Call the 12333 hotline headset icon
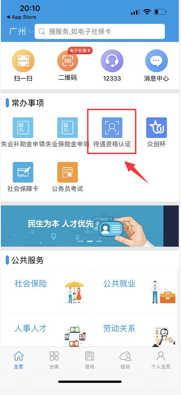Screen dimensions: 181x395 point(112,61)
